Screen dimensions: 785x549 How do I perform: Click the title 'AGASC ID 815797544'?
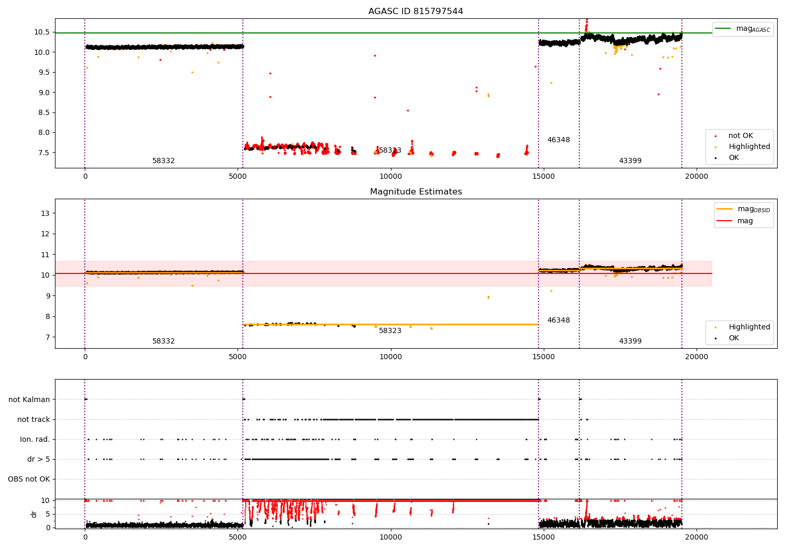[416, 12]
